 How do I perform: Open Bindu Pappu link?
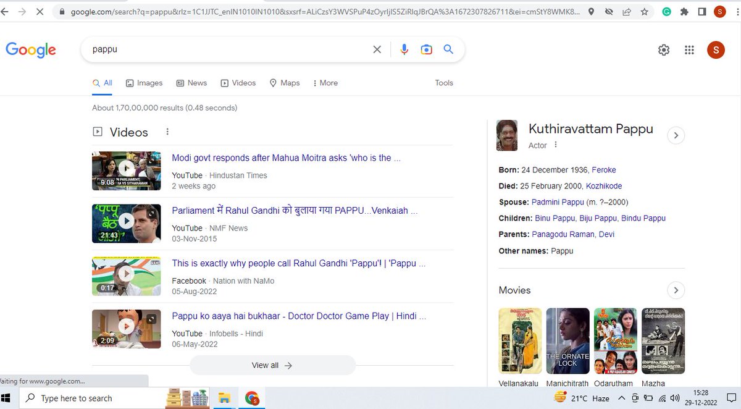pyautogui.click(x=643, y=218)
